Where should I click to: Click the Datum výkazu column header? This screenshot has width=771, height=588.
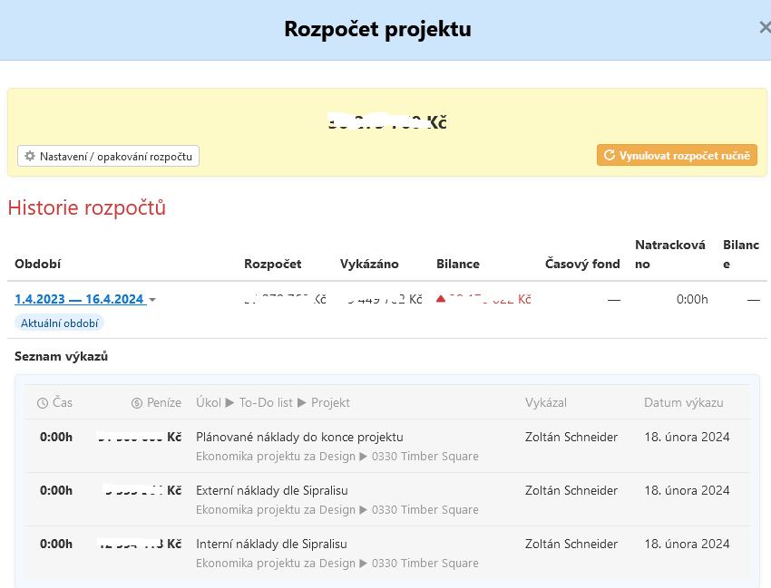684,403
